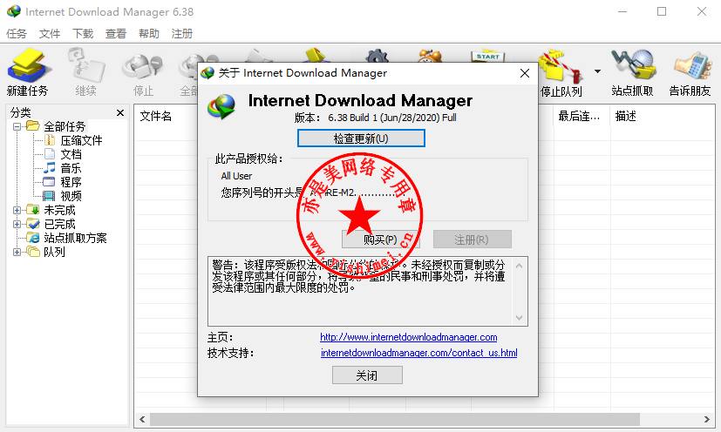Select the Compressed files (压缩文件) category
Viewport: 721px width, 432px height.
tap(81, 140)
